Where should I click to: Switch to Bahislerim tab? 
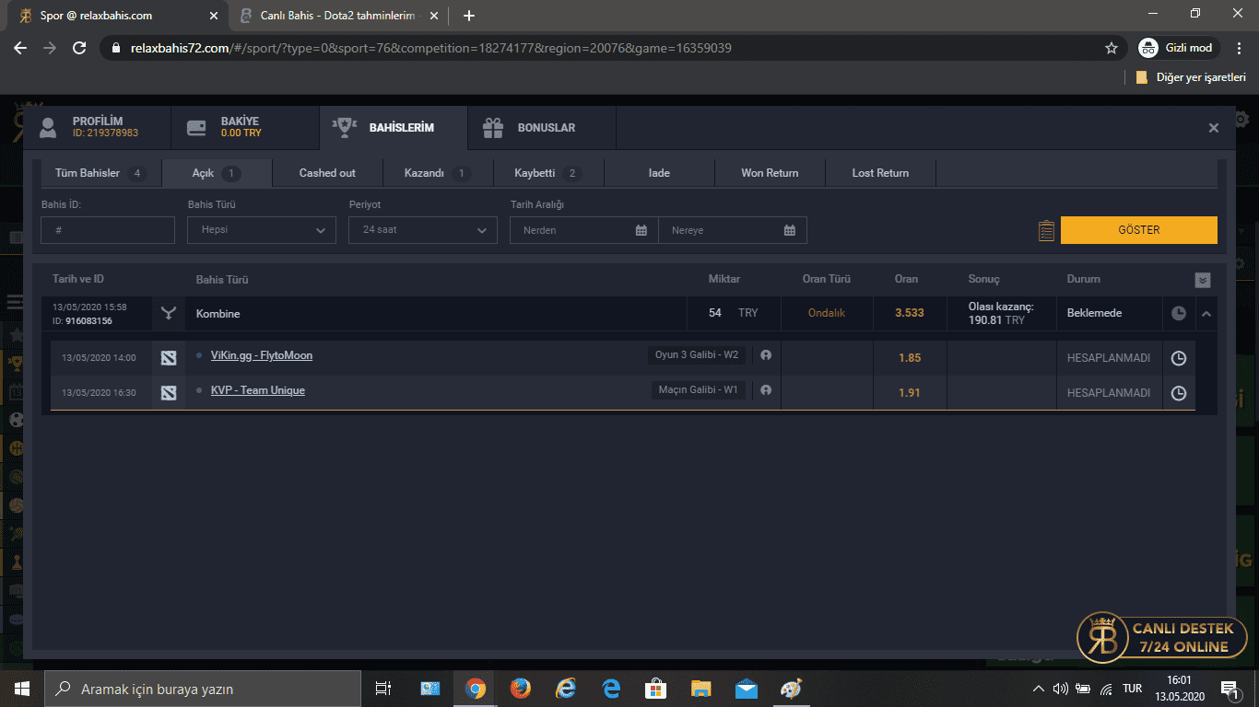tap(393, 128)
